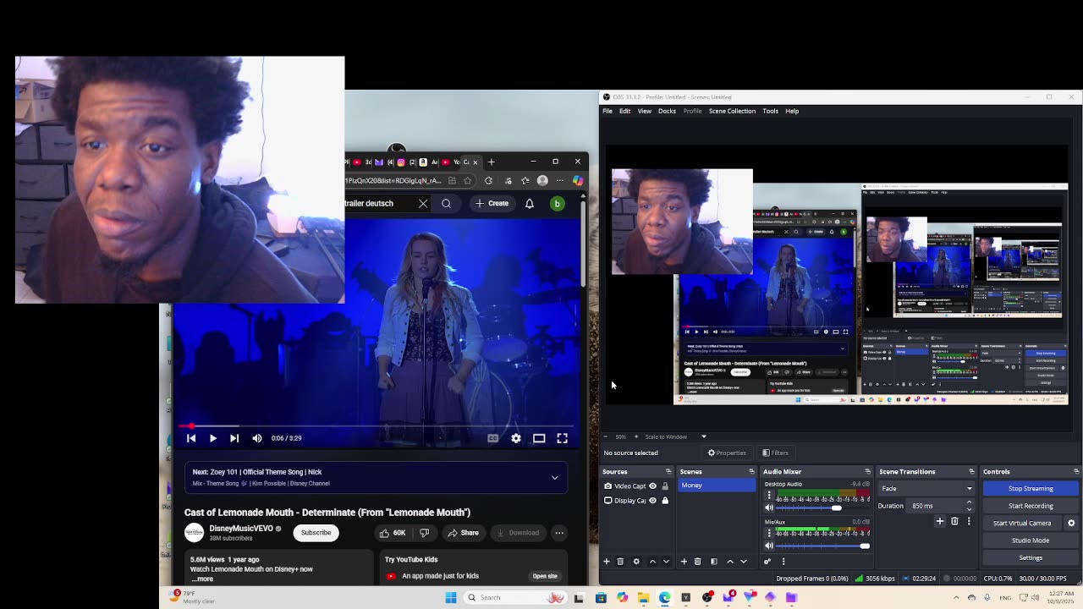The height and width of the screenshot is (609, 1083).
Task: Like the video with 60K likes
Action: click(x=392, y=533)
